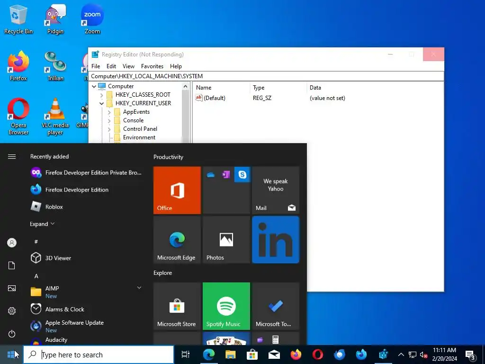Open the Help menu in Registry Editor
Screen dimensions: 485x364
(176, 66)
